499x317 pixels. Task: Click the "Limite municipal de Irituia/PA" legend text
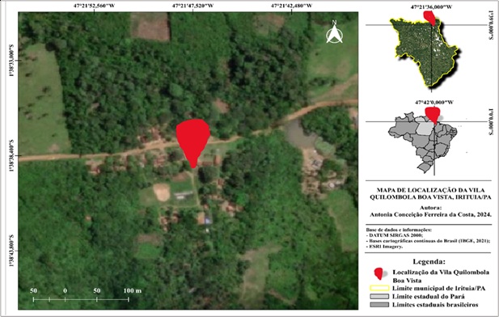438,289
